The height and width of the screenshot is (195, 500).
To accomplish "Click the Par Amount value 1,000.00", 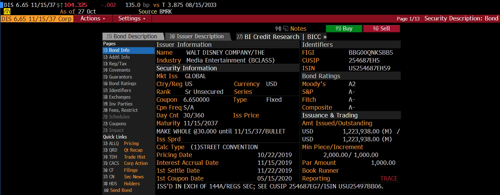I will tap(383, 163).
